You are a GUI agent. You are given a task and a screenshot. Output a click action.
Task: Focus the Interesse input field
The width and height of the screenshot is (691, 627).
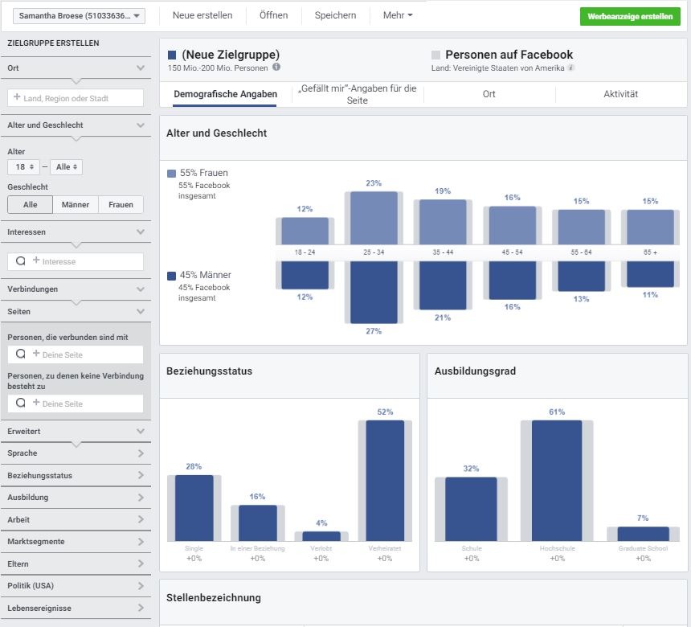pos(76,261)
